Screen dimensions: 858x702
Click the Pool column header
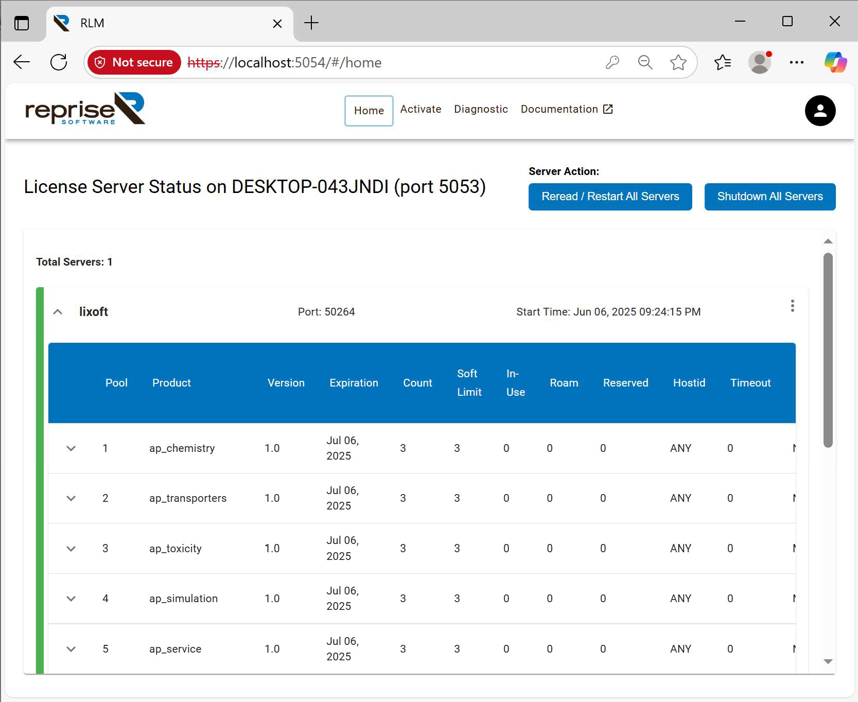[116, 383]
